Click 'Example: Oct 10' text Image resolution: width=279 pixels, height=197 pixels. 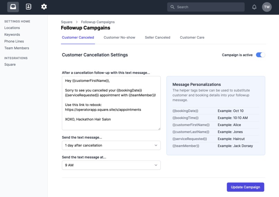(231, 111)
